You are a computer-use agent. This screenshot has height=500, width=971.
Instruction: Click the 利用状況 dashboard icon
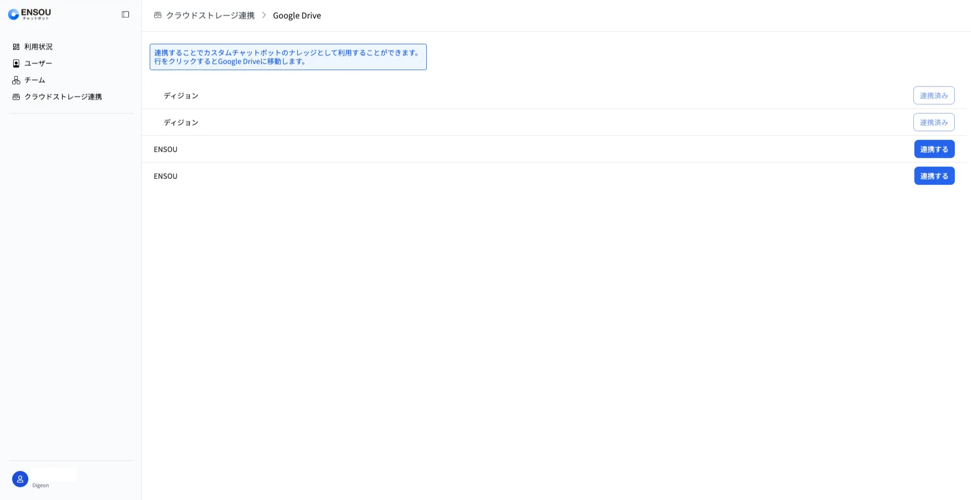tap(16, 47)
